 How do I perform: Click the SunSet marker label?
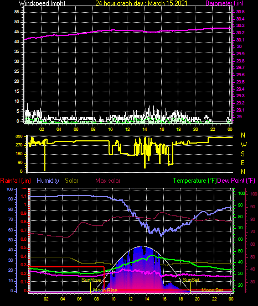[x=191, y=280]
